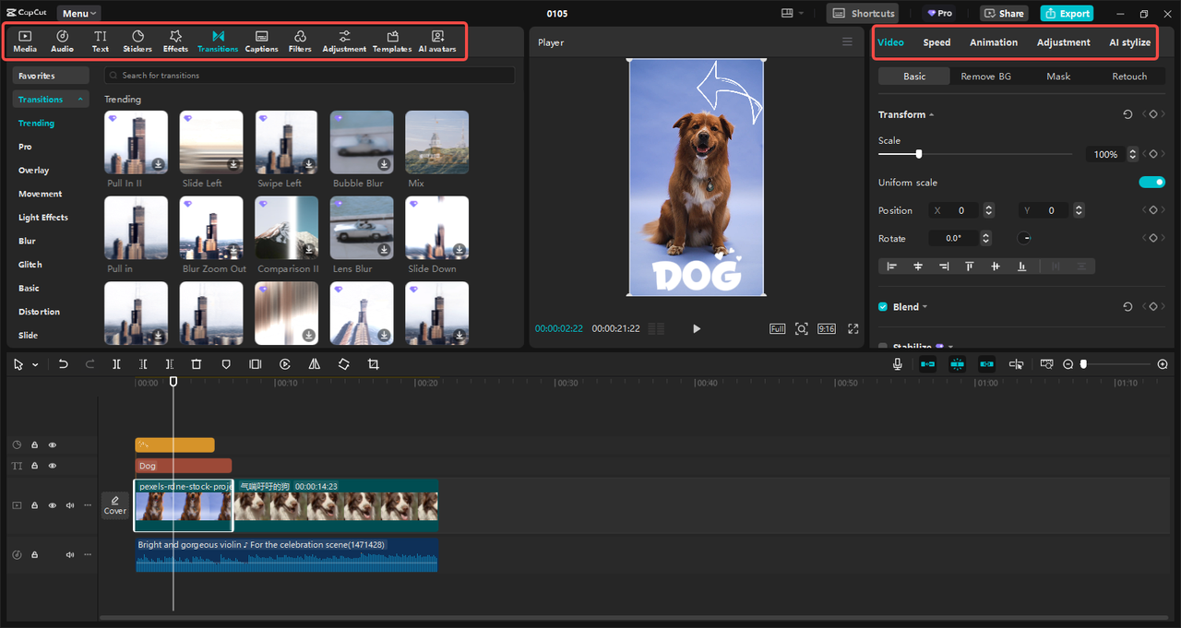The height and width of the screenshot is (628, 1181).
Task: Open the Effects panel
Action: point(175,41)
